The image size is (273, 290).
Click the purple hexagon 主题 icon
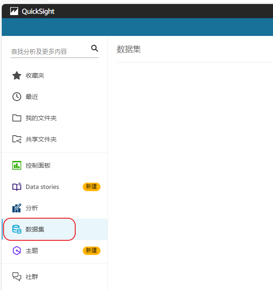(17, 251)
